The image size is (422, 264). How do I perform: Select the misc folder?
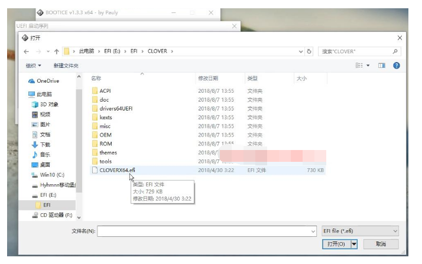pos(101,126)
